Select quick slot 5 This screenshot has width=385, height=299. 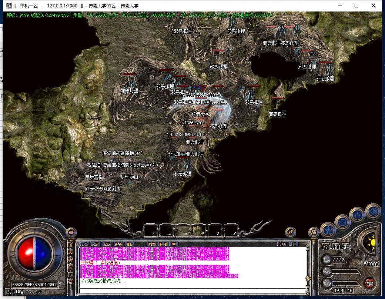point(215,230)
